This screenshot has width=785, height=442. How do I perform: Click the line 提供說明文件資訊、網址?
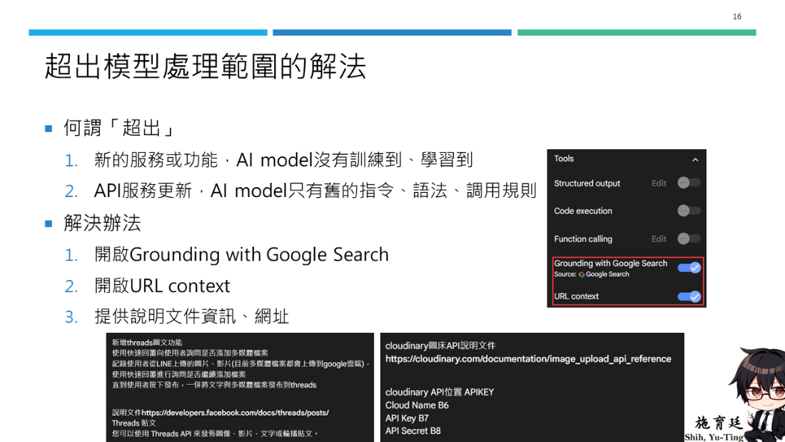192,317
